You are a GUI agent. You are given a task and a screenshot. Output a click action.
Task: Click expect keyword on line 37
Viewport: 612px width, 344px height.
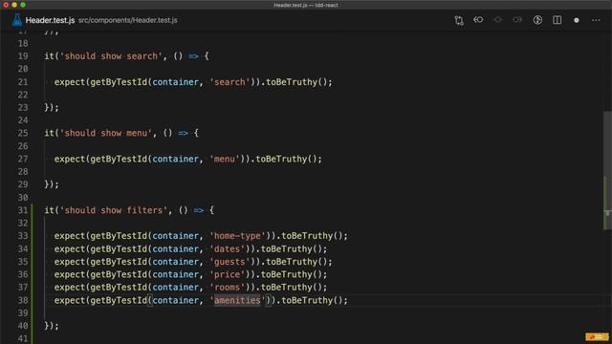[x=70, y=288]
